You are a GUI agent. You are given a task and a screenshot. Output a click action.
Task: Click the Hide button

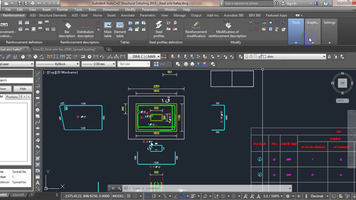(23, 89)
